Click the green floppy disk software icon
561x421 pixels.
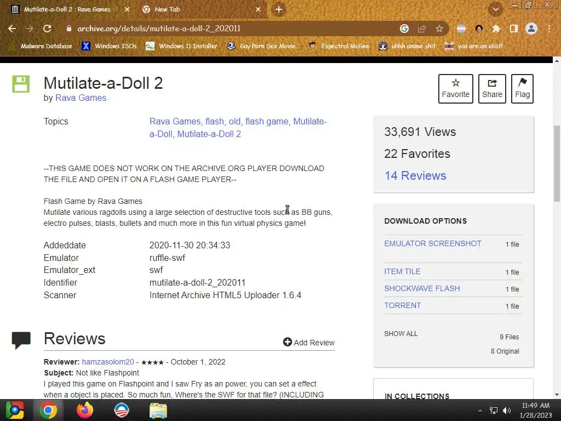21,84
